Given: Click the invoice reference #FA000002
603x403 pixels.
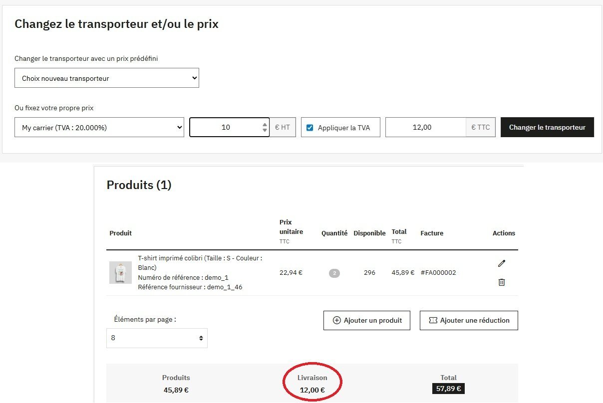Looking at the screenshot, I should (438, 273).
